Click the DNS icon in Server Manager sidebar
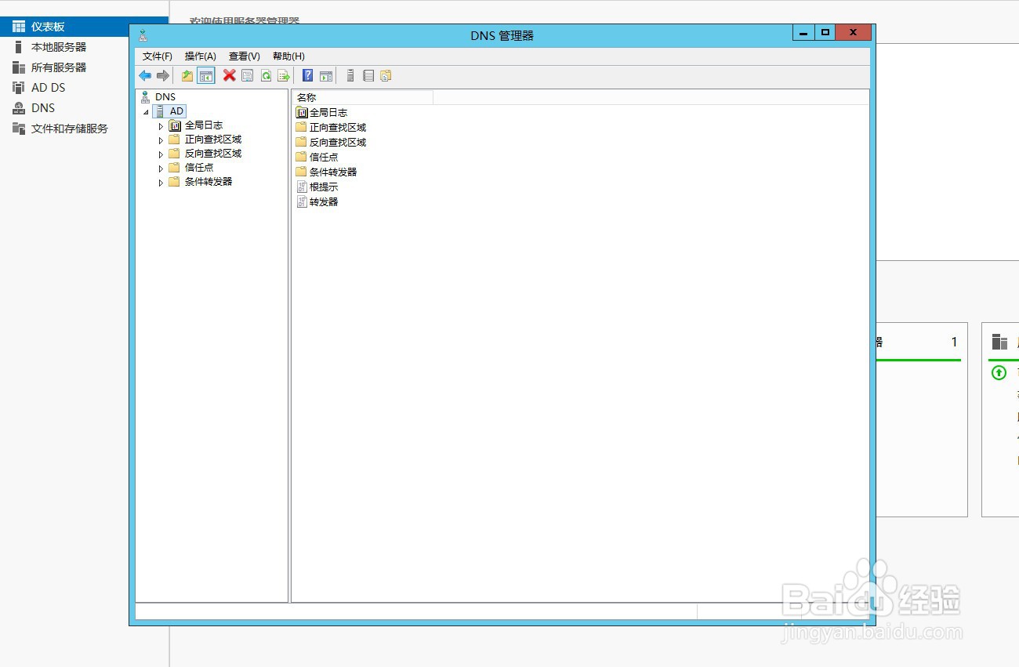This screenshot has height=667, width=1019. pyautogui.click(x=19, y=108)
